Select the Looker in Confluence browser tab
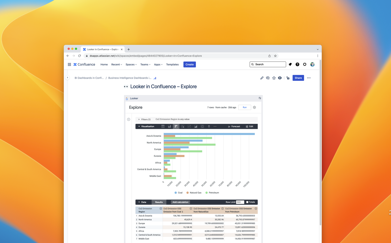Viewport: 391px width, 243px height. click(x=102, y=49)
